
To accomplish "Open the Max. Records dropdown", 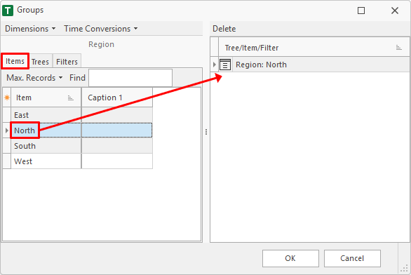I will (x=34, y=78).
